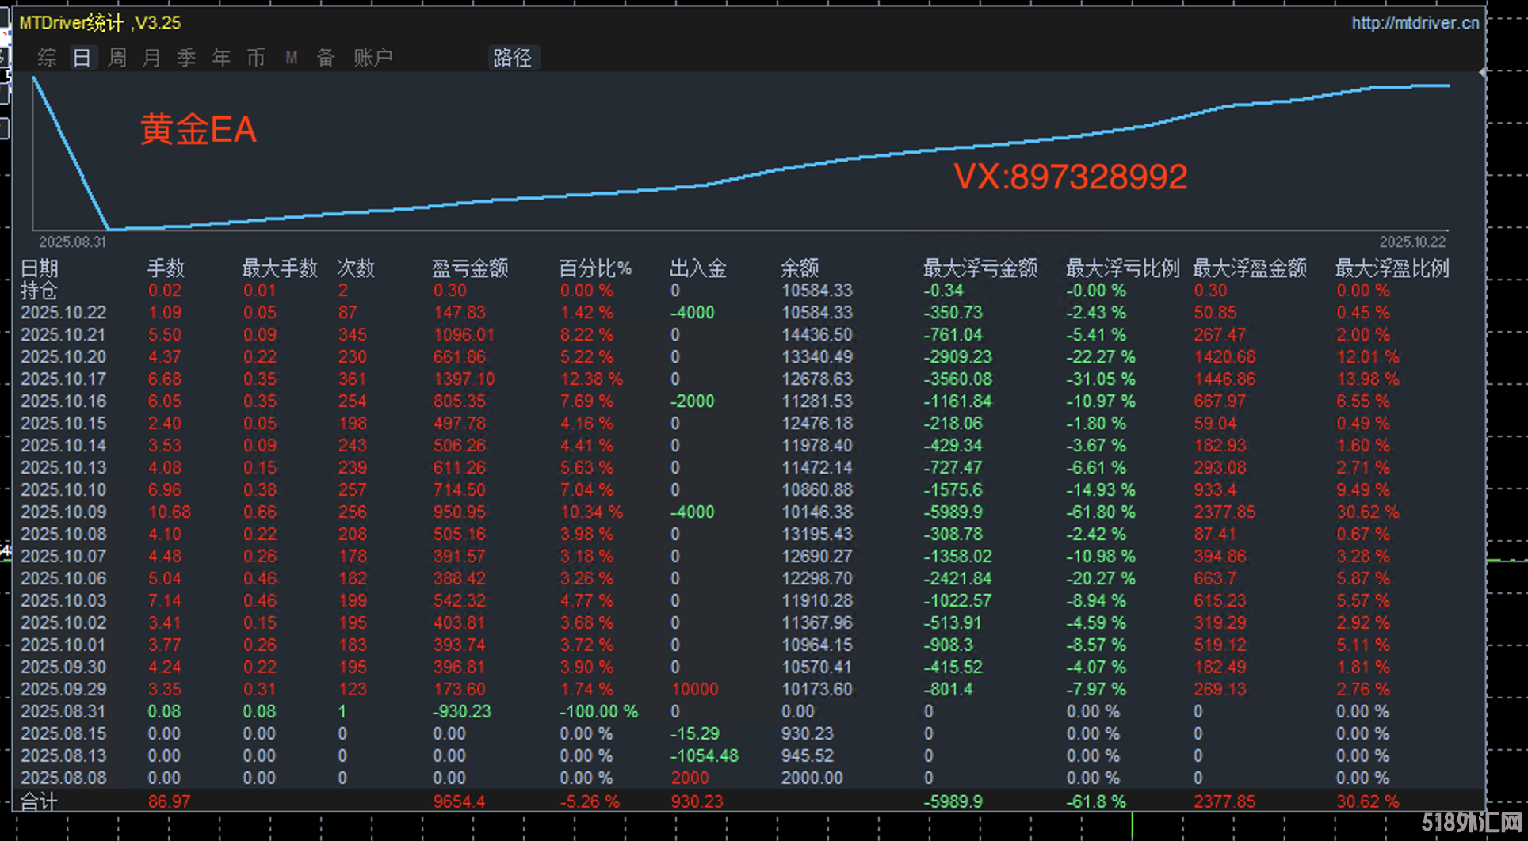Switch to the 账户 account tab
The image size is (1528, 841).
[x=372, y=58]
